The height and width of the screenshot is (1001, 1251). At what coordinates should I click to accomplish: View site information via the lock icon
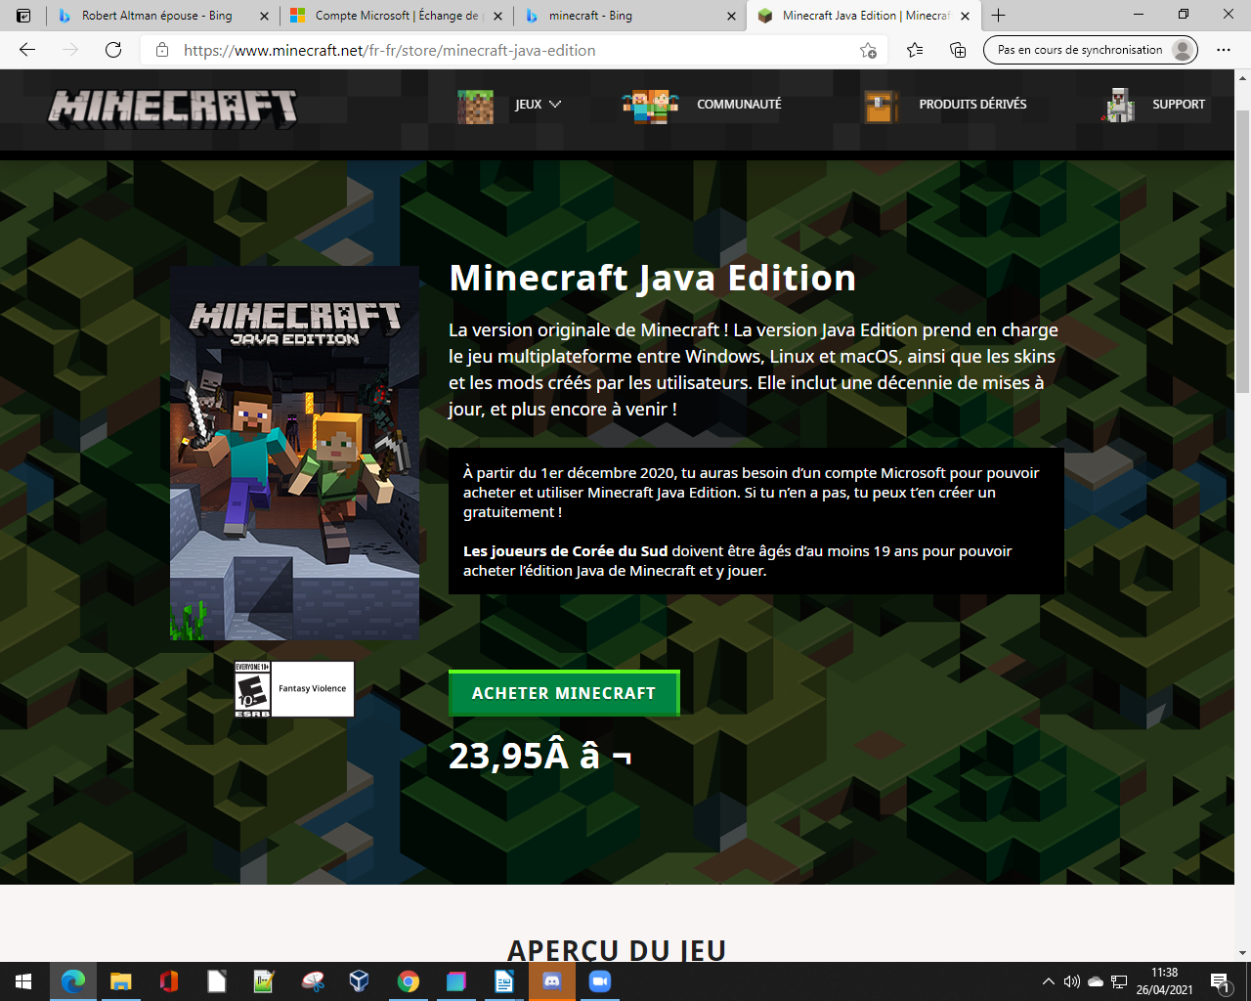click(162, 50)
